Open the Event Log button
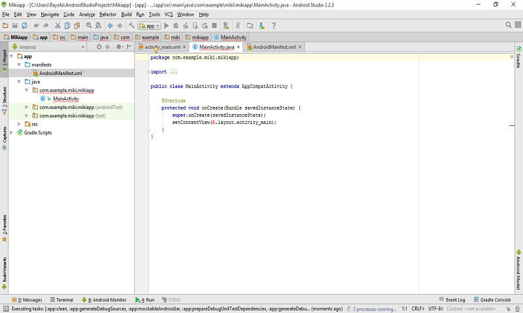Image resolution: width=523 pixels, height=313 pixels. (x=452, y=300)
